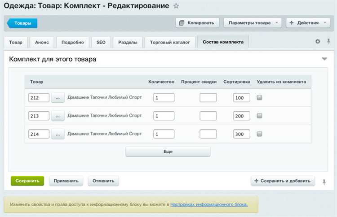Screen dimensions: 337x217
Task: Click the Товар column header
Action: [36, 82]
